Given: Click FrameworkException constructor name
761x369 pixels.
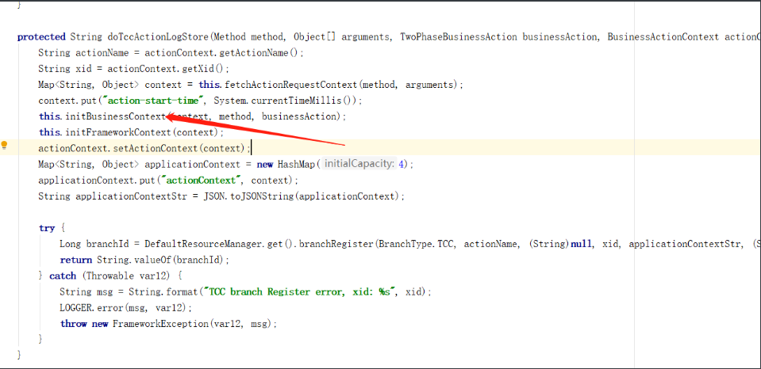Looking at the screenshot, I should [160, 324].
